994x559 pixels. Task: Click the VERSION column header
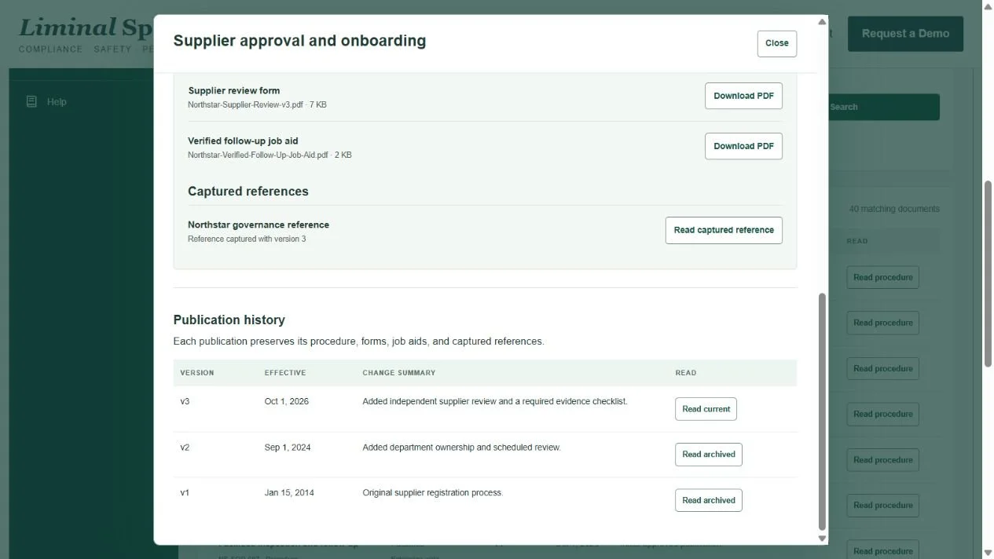point(197,373)
